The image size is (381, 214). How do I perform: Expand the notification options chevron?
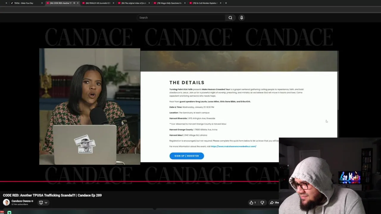46,202
